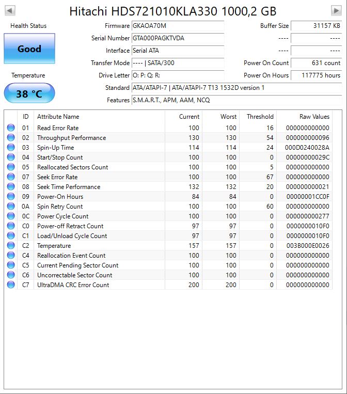Click the status orb for Seek Error Rate
This screenshot has width=347, height=394.
click(x=11, y=177)
